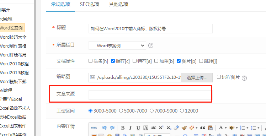
Task: Apply underline formatting
Action: 138,128
